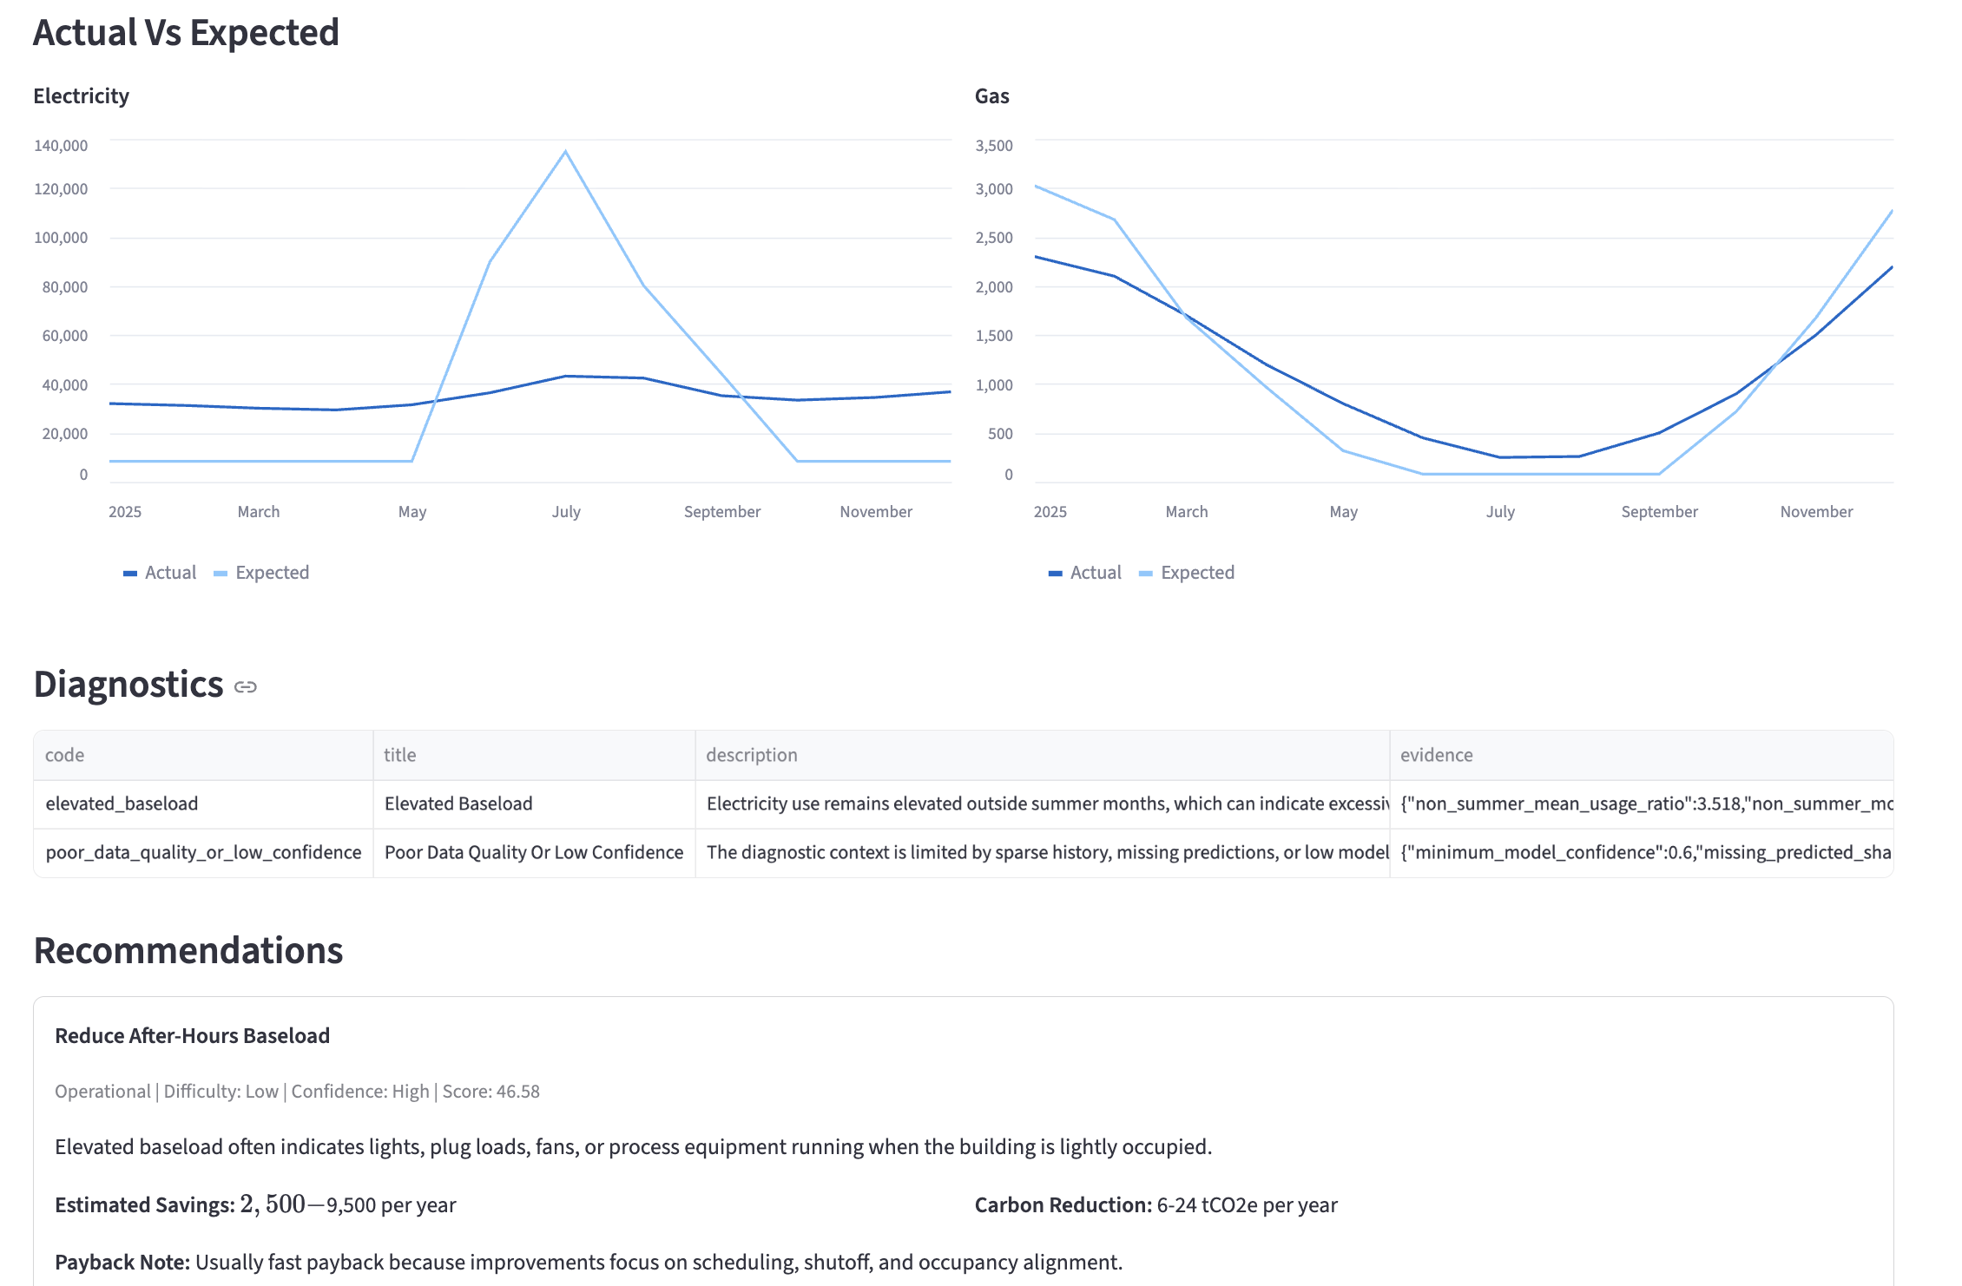Click the Electricity expected peak at July
This screenshot has height=1286, width=1962.
tap(566, 152)
